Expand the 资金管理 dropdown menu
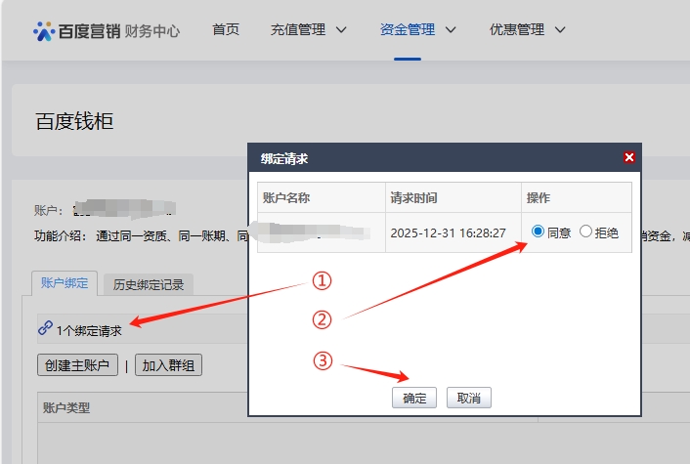690x464 pixels. pyautogui.click(x=417, y=29)
